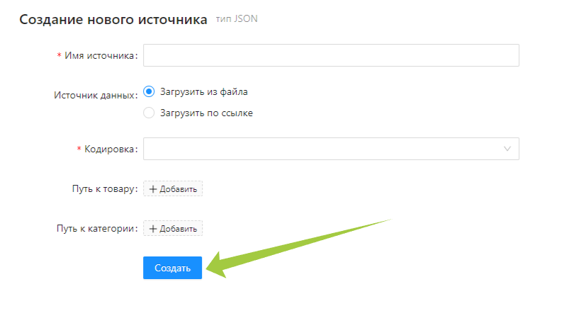564x311 pixels.
Task: Open the Кодировка dropdown field
Action: click(x=322, y=149)
